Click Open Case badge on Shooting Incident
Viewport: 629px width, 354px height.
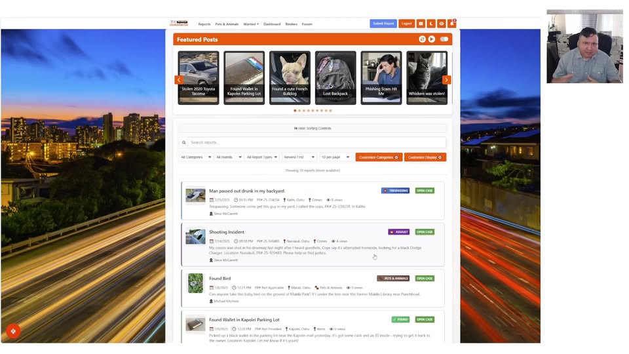click(x=425, y=232)
